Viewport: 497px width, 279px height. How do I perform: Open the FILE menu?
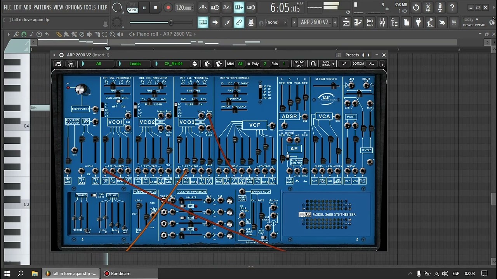[x=7, y=7]
